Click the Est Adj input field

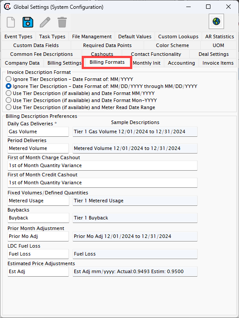(38, 271)
